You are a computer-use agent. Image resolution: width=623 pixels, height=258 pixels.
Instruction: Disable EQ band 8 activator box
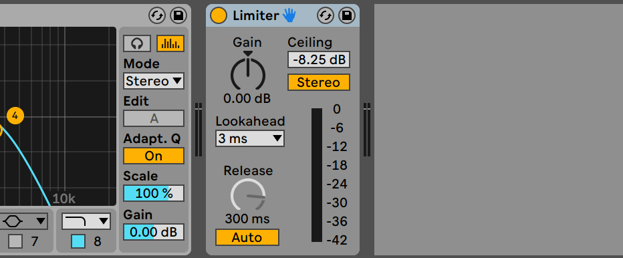(78, 241)
